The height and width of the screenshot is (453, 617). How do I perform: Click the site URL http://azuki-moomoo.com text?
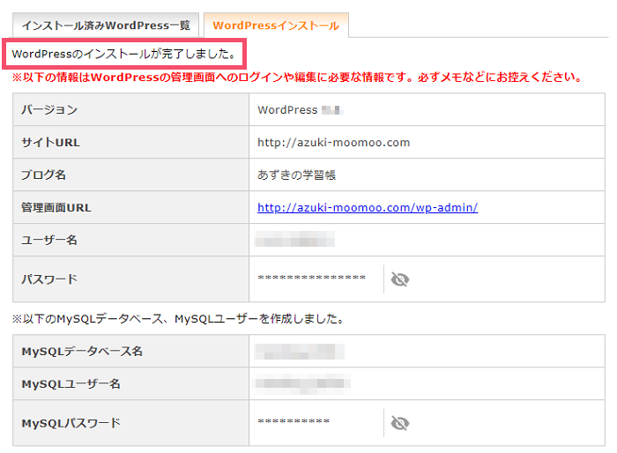334,143
